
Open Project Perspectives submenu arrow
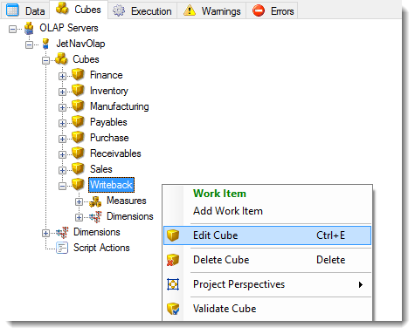(x=361, y=284)
